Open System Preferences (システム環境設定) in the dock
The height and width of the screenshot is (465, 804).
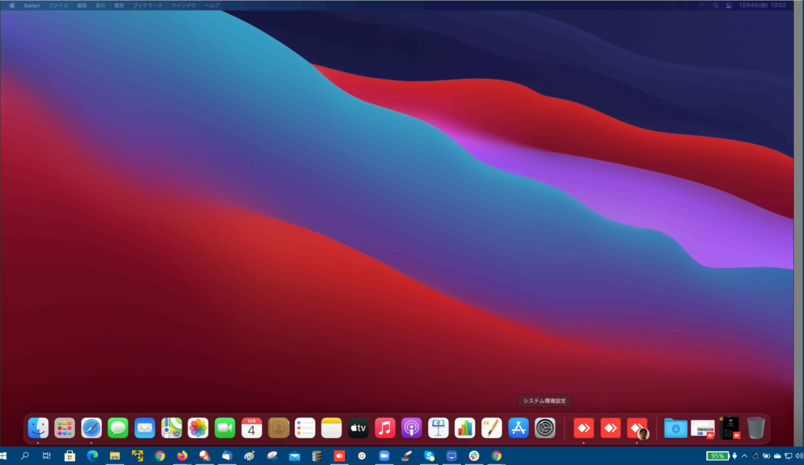tap(545, 427)
